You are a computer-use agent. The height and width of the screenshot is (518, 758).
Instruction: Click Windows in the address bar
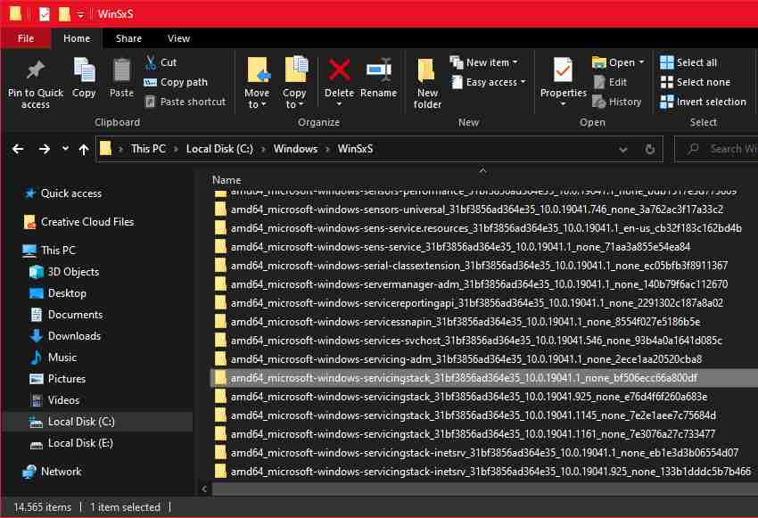pyautogui.click(x=295, y=149)
